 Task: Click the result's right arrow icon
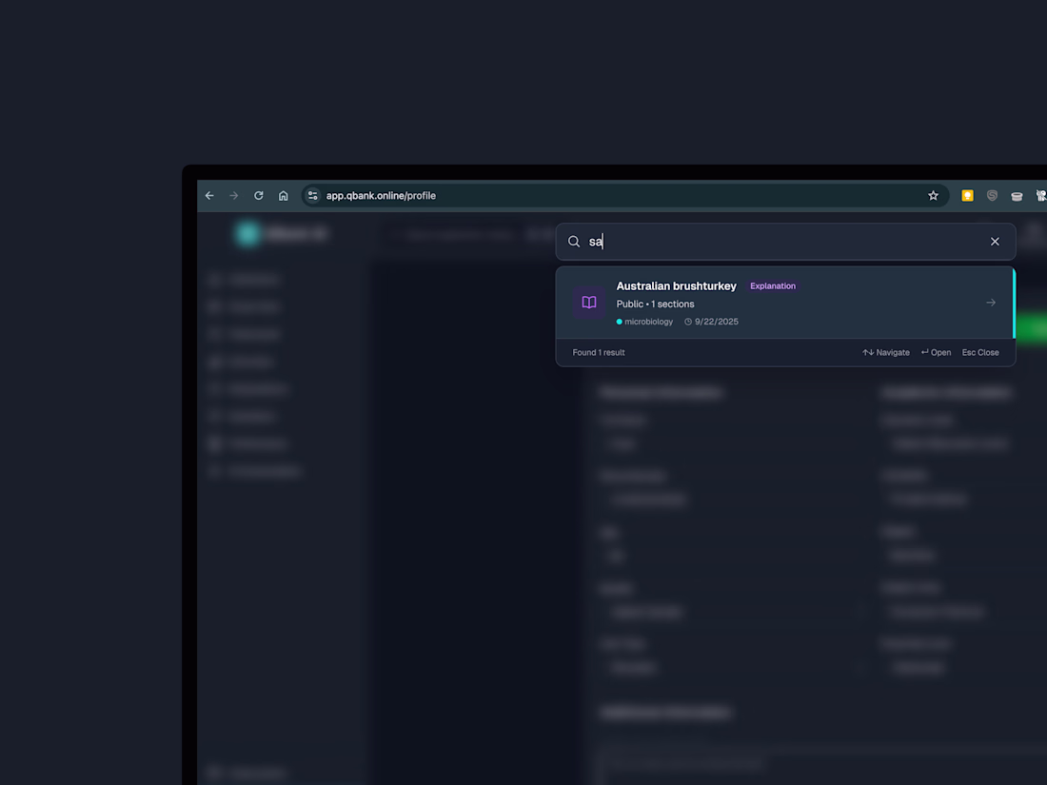(991, 303)
